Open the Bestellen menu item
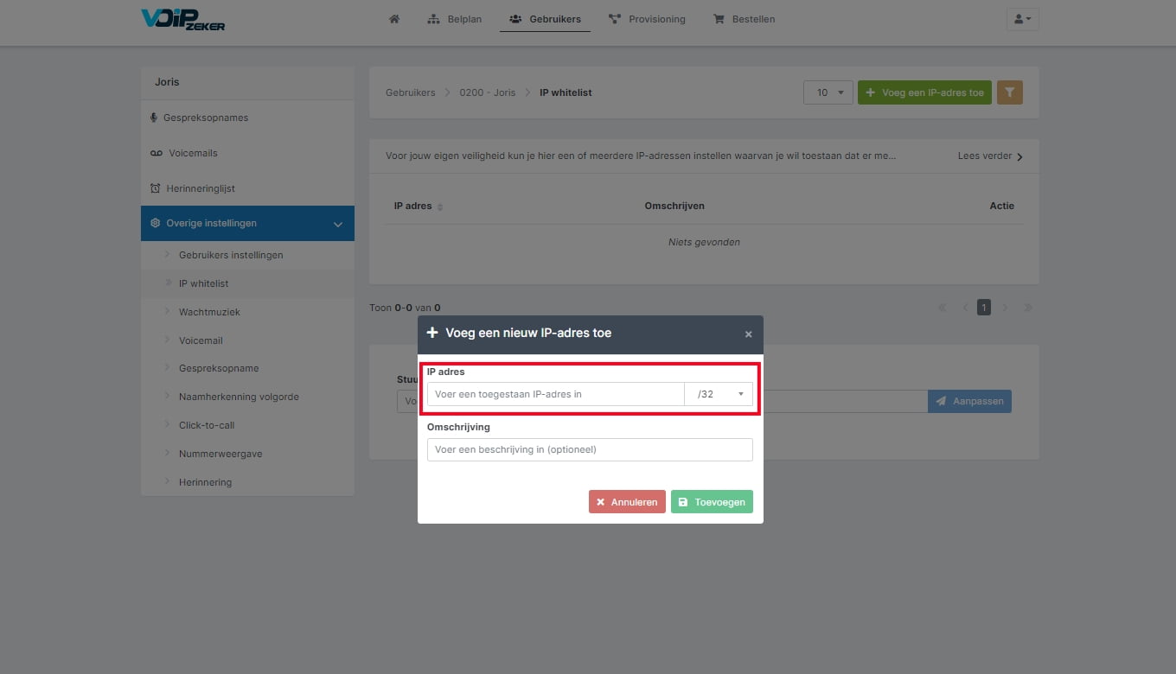 (744, 19)
